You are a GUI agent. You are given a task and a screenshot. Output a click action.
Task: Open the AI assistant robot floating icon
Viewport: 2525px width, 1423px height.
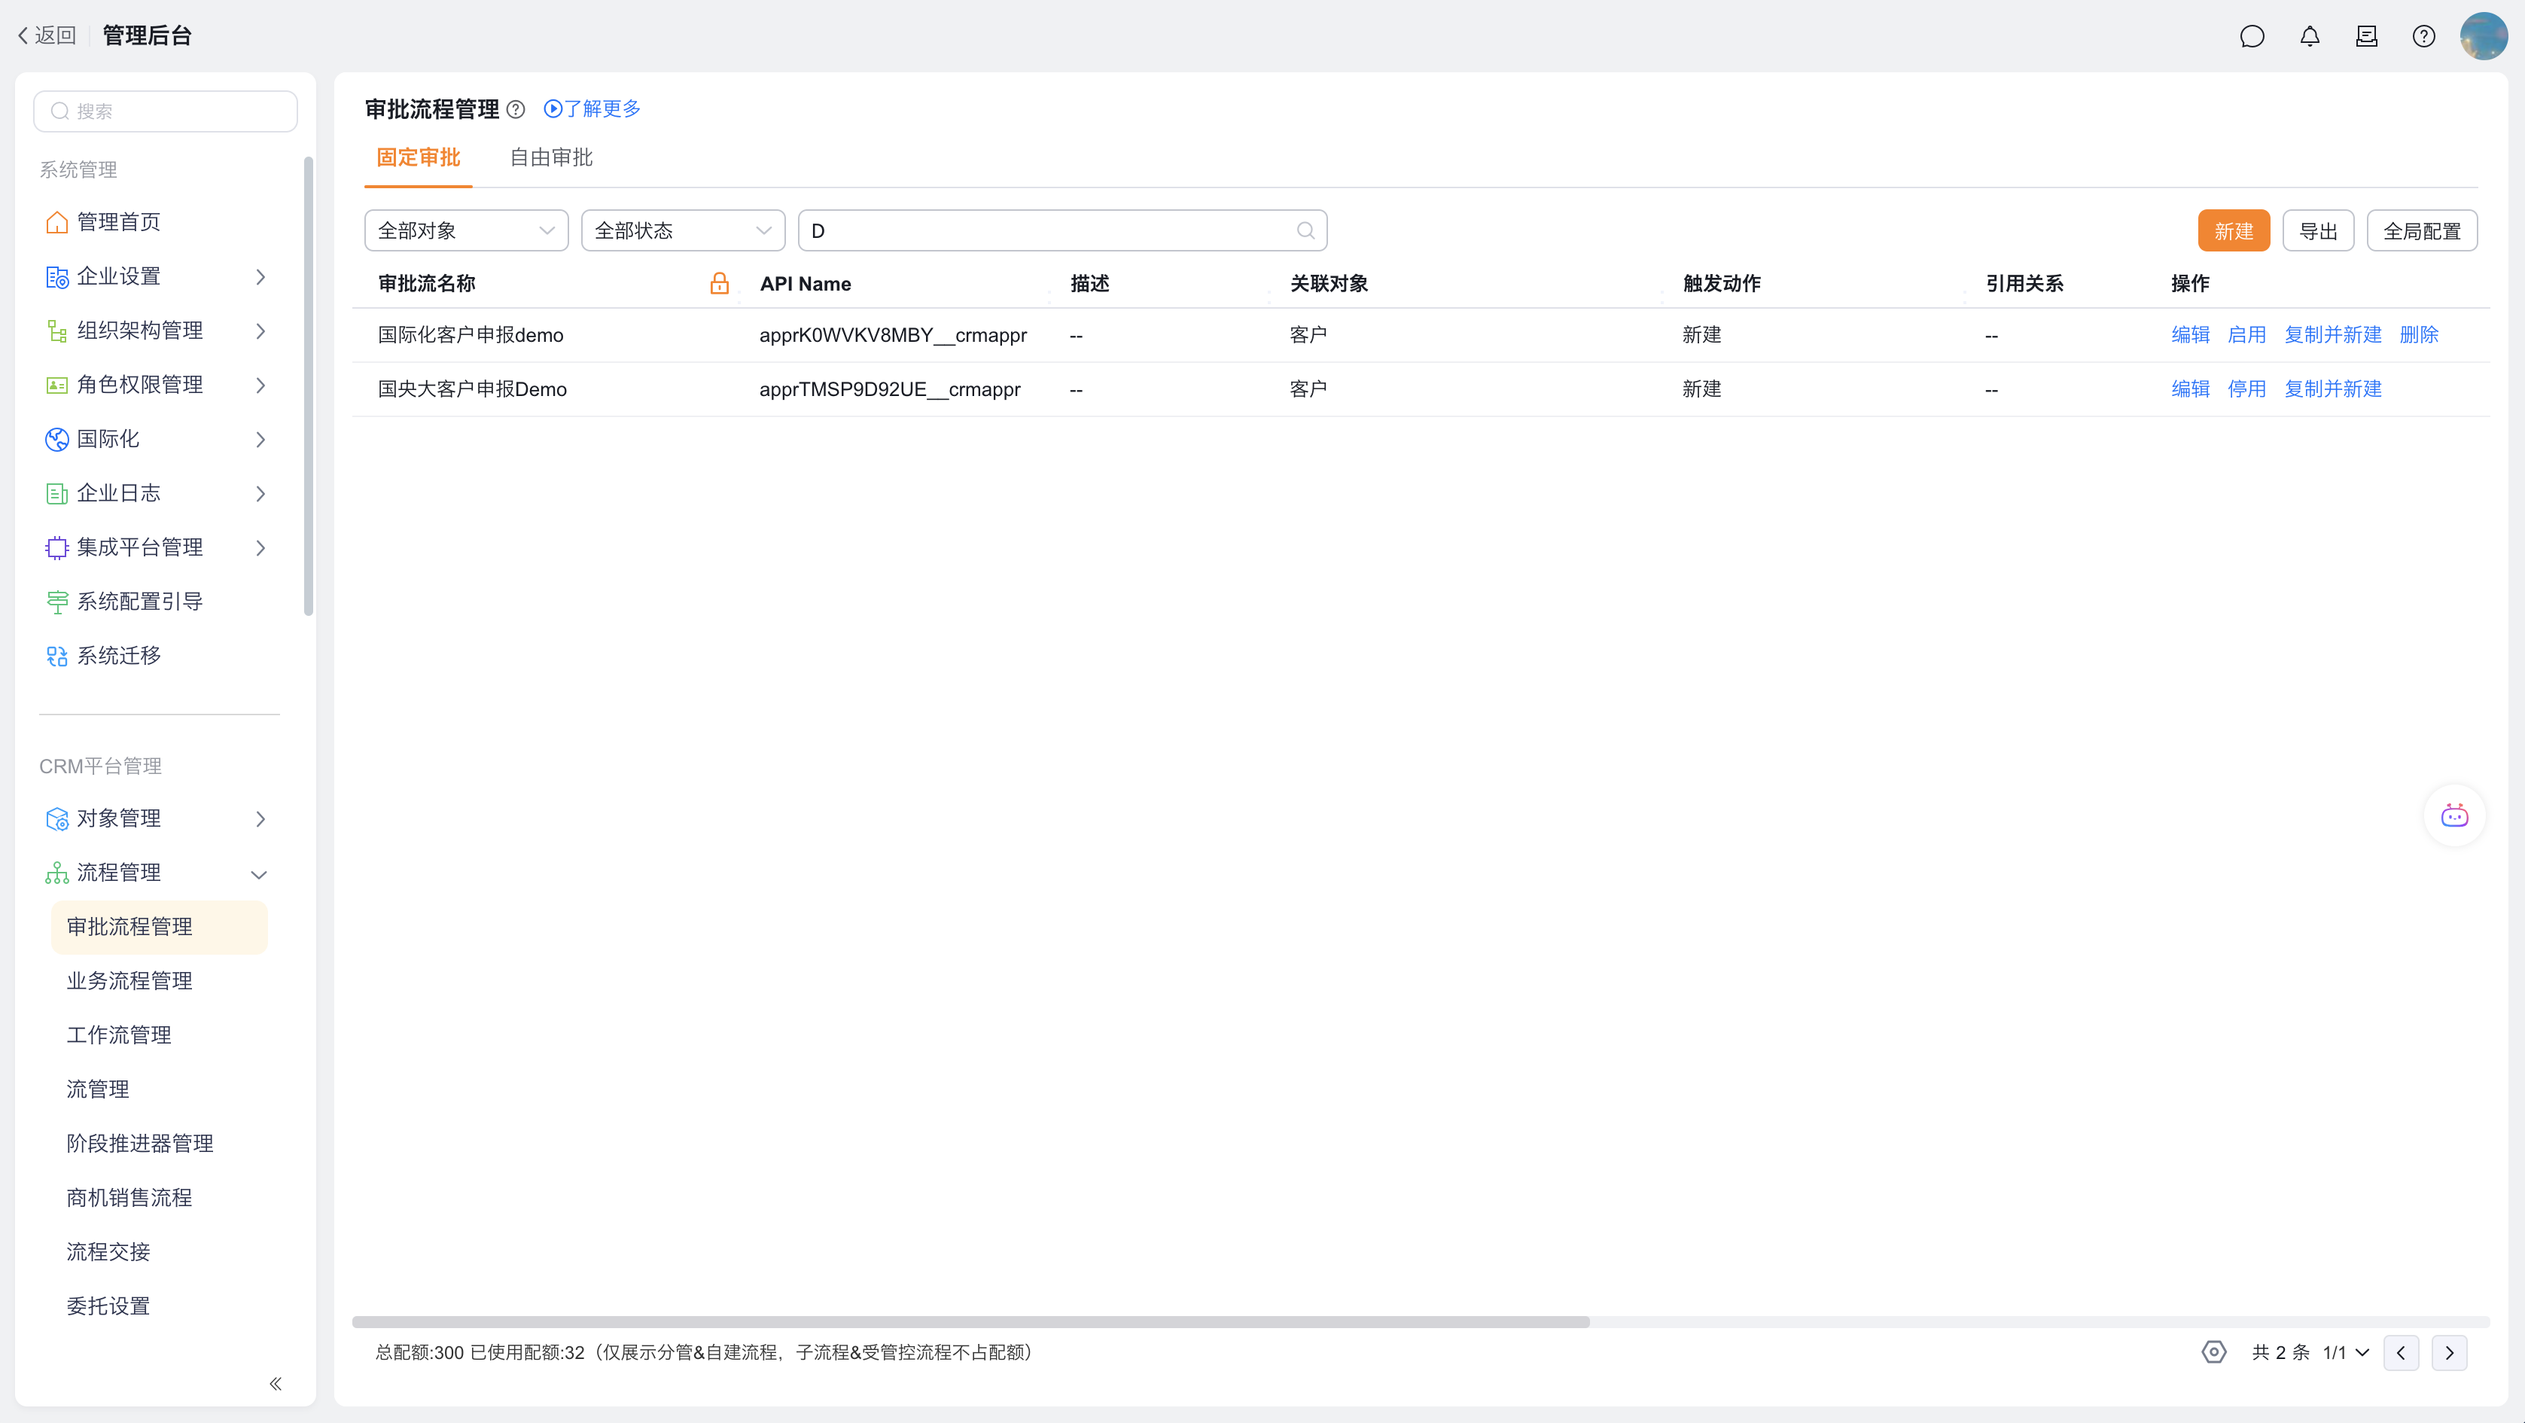[2454, 815]
